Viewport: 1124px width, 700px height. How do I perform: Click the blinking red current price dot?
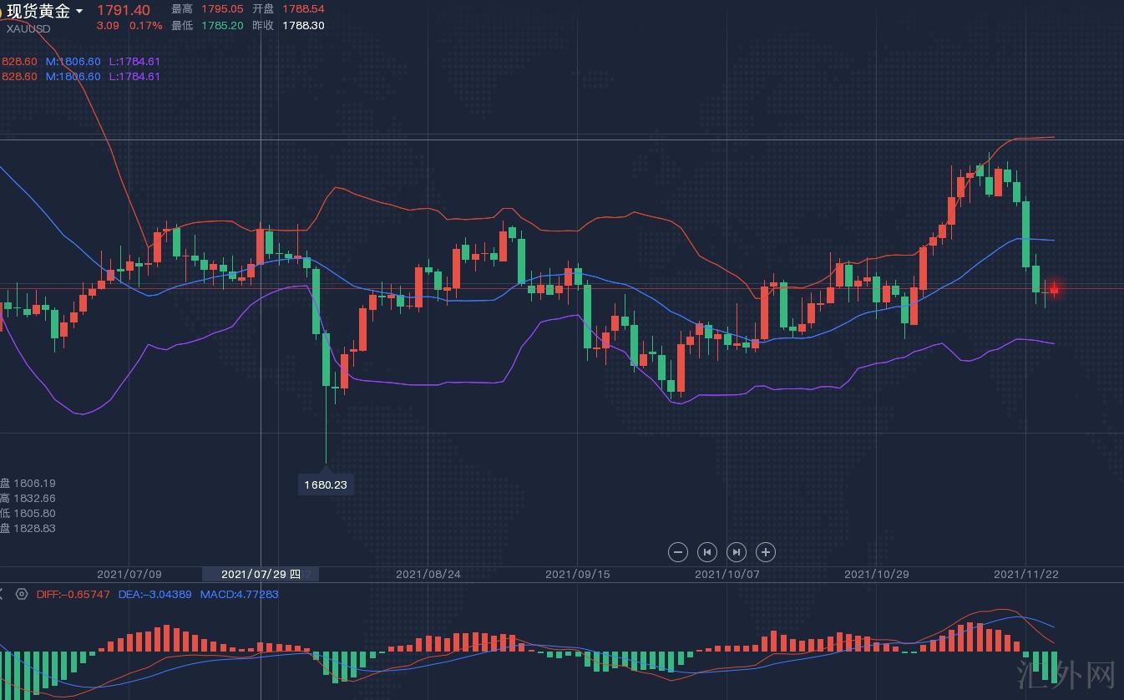click(x=1054, y=289)
